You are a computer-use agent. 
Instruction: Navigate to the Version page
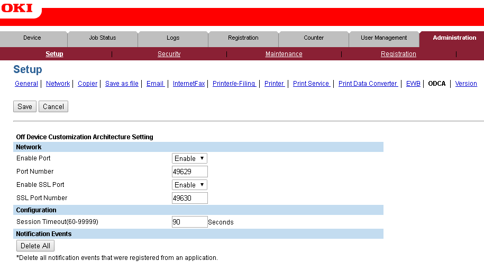click(x=466, y=84)
